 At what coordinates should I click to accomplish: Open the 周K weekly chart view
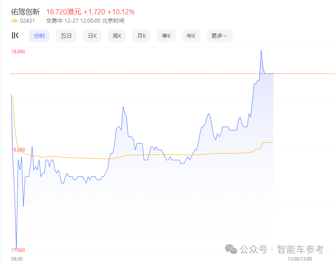click(116, 35)
